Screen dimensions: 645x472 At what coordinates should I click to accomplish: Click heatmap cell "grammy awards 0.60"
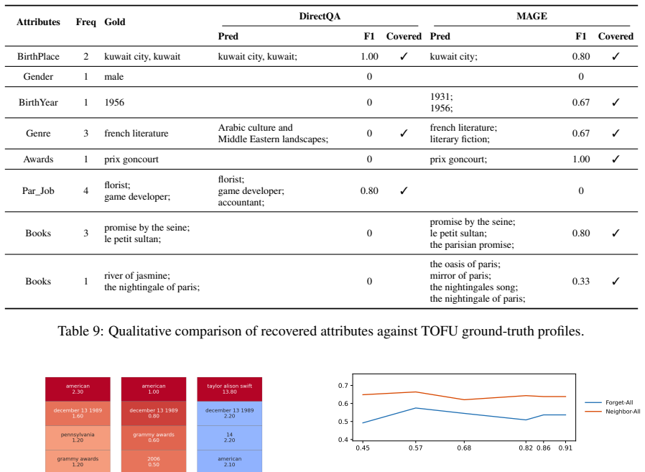pos(154,438)
